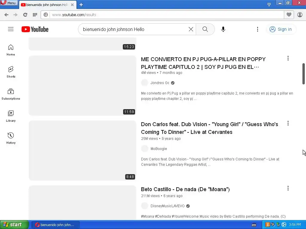
Task: Visit Jondres Gc channel
Action: 160,83
